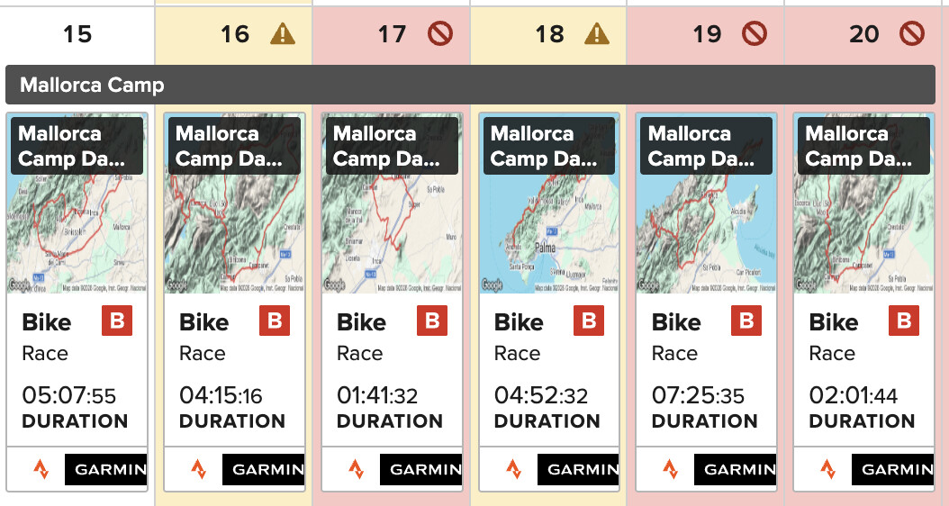The image size is (949, 506).
Task: Click the Strava icon on the 04:52:32 ride
Action: (x=513, y=469)
